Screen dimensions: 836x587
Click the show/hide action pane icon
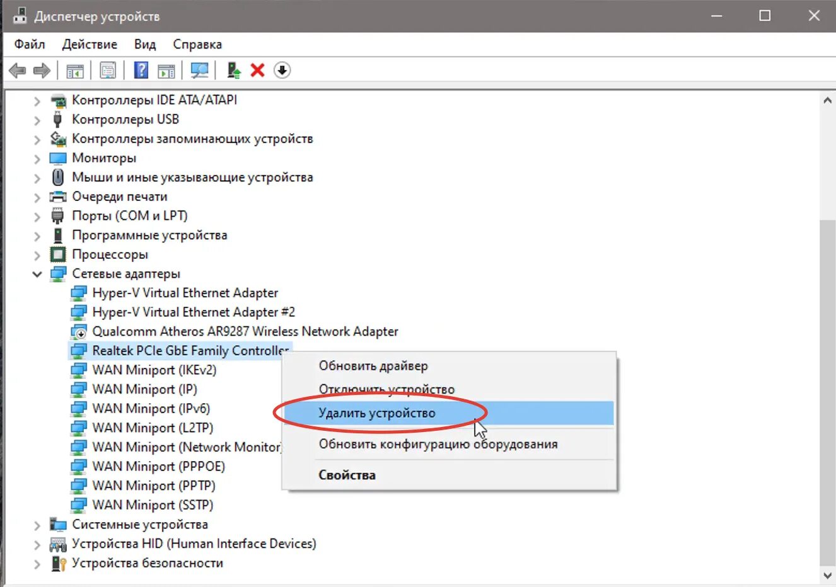pyautogui.click(x=166, y=71)
